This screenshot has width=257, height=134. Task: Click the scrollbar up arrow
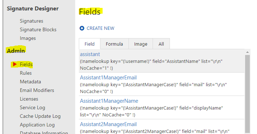coord(248,52)
